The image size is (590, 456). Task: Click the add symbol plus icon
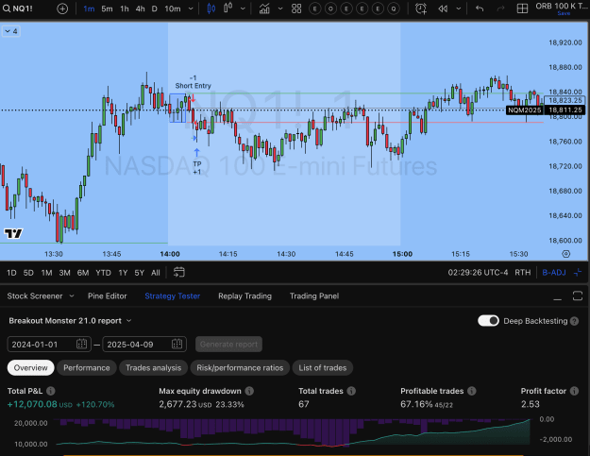[62, 8]
